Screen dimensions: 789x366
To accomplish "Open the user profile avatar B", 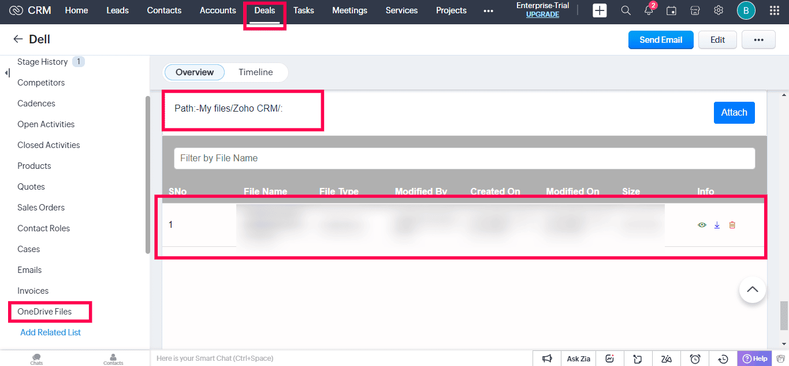I will 746,10.
